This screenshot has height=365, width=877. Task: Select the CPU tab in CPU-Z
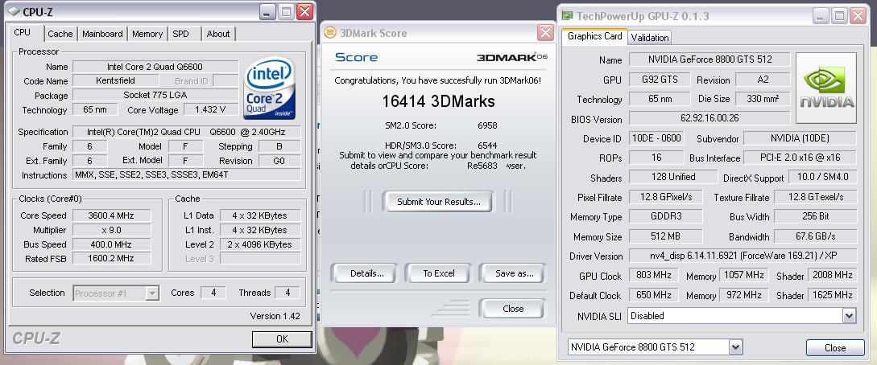pyautogui.click(x=23, y=32)
